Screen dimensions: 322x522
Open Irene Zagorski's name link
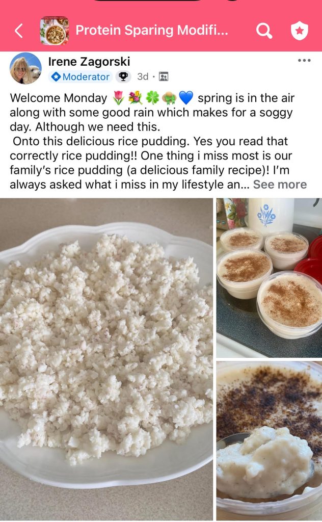(89, 62)
